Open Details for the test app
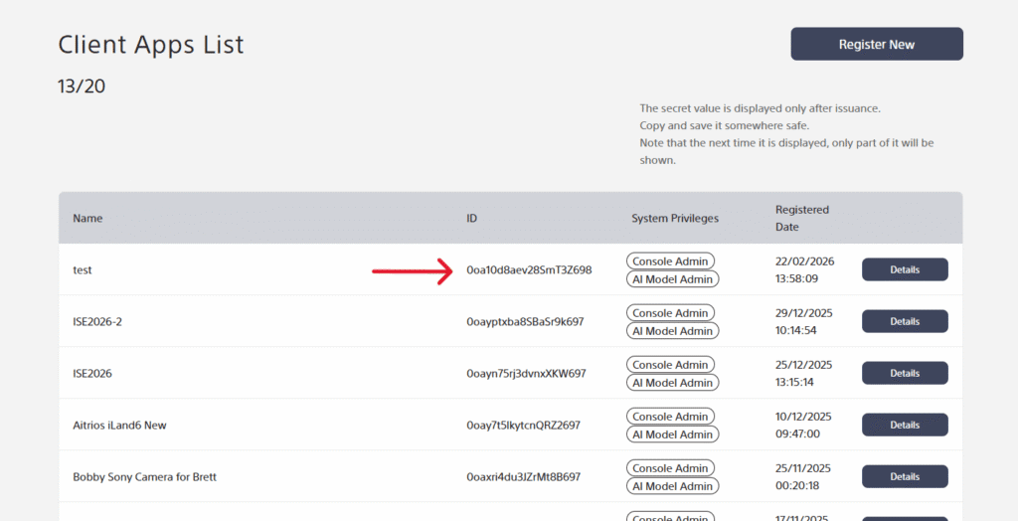This screenshot has height=521, width=1018. [x=904, y=269]
